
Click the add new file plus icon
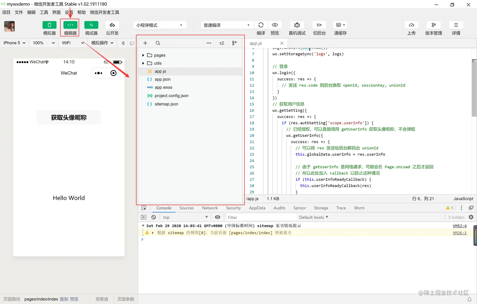pyautogui.click(x=145, y=43)
